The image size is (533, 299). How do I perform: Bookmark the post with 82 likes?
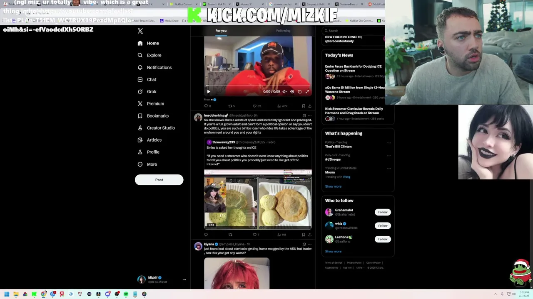coord(304,106)
